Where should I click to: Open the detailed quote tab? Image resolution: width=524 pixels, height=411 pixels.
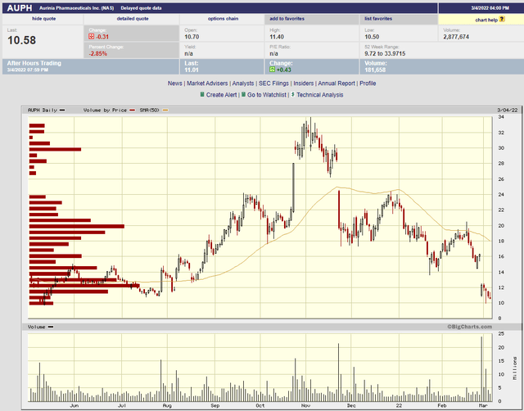coord(133,19)
